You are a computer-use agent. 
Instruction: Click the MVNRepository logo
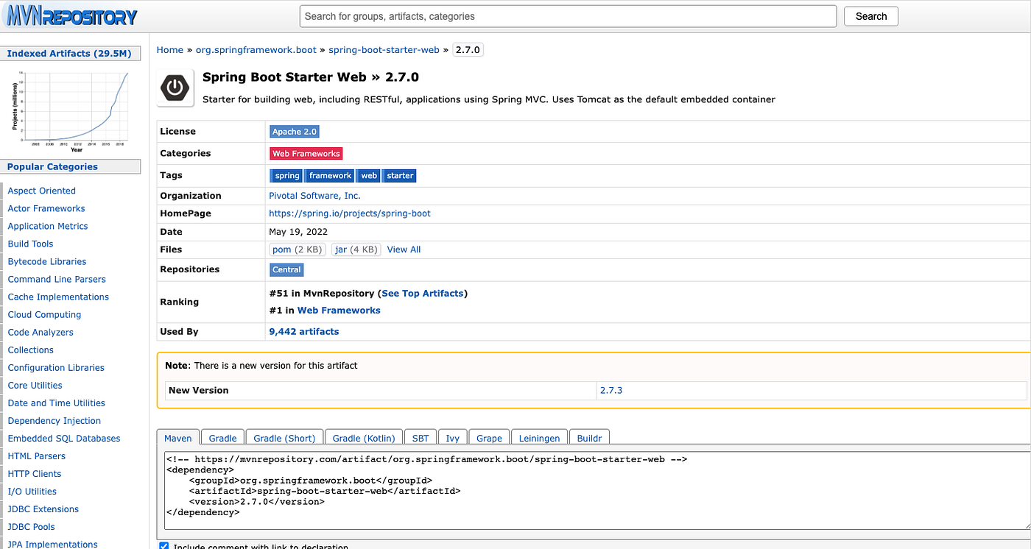pos(71,16)
